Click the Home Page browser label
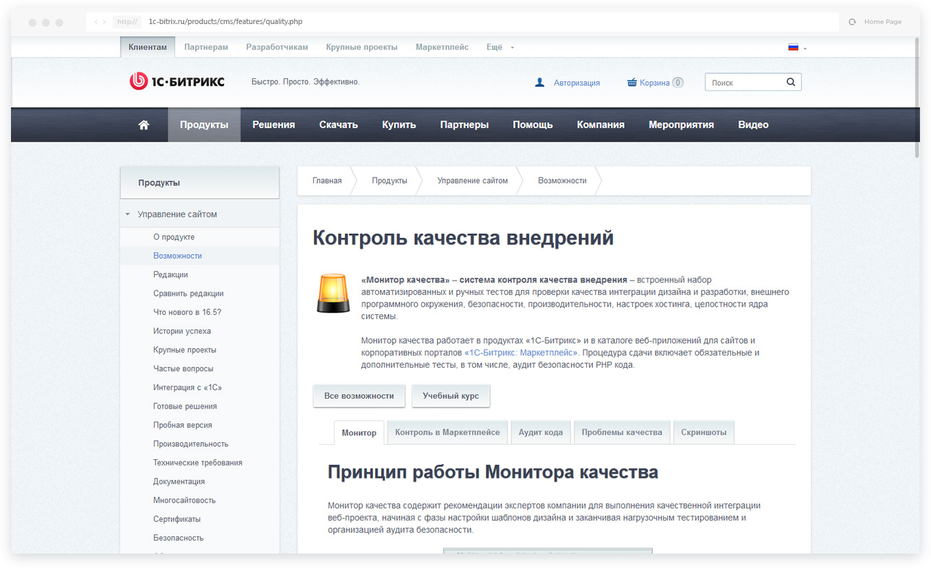The image size is (931, 568). click(x=883, y=22)
